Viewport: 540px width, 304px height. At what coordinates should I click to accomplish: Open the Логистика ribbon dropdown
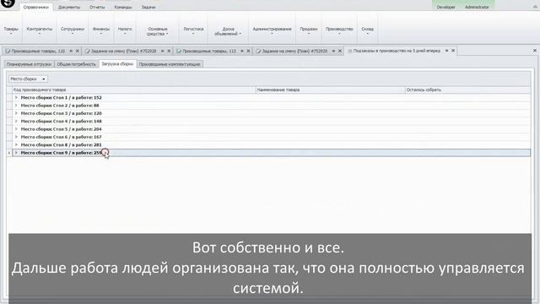[193, 30]
